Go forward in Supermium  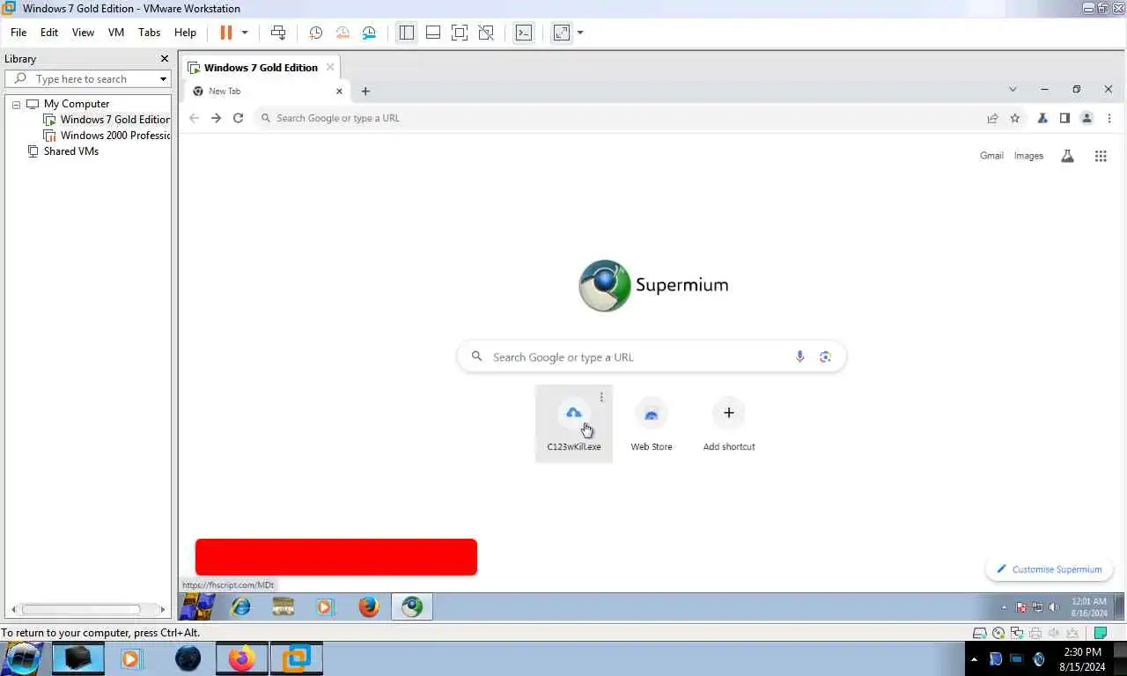coord(216,118)
